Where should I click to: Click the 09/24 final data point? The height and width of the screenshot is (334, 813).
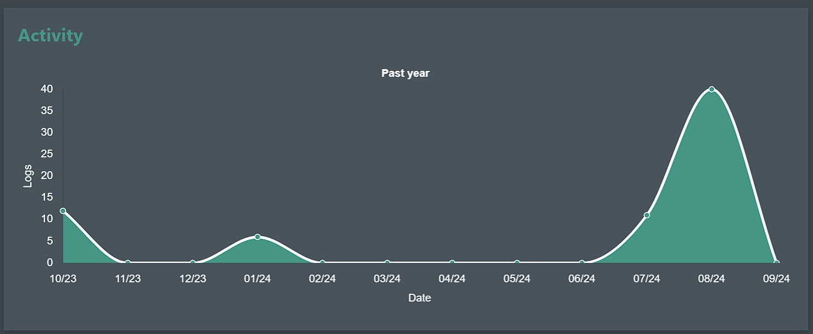[x=776, y=263]
